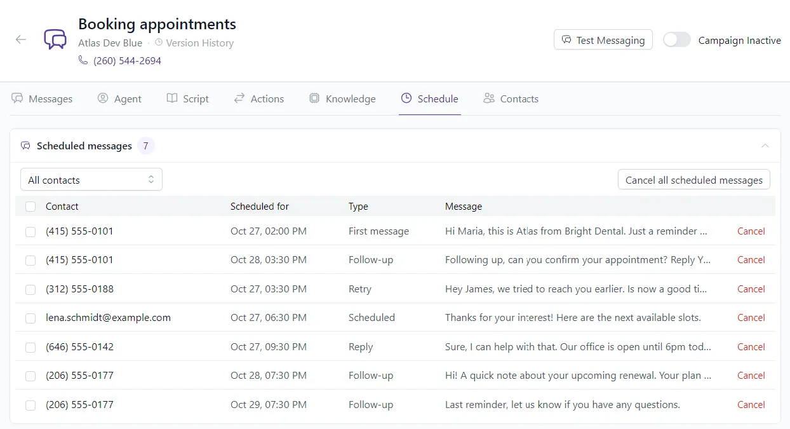Collapse the Scheduled messages section chevron
Viewport: 790px width, 429px height.
[x=765, y=146]
